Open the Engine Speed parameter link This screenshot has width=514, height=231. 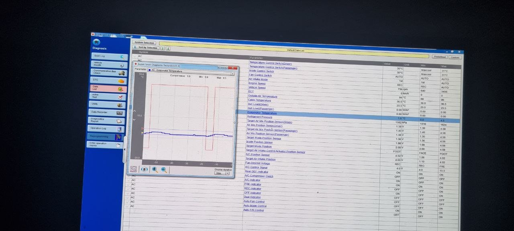pyautogui.click(x=257, y=83)
